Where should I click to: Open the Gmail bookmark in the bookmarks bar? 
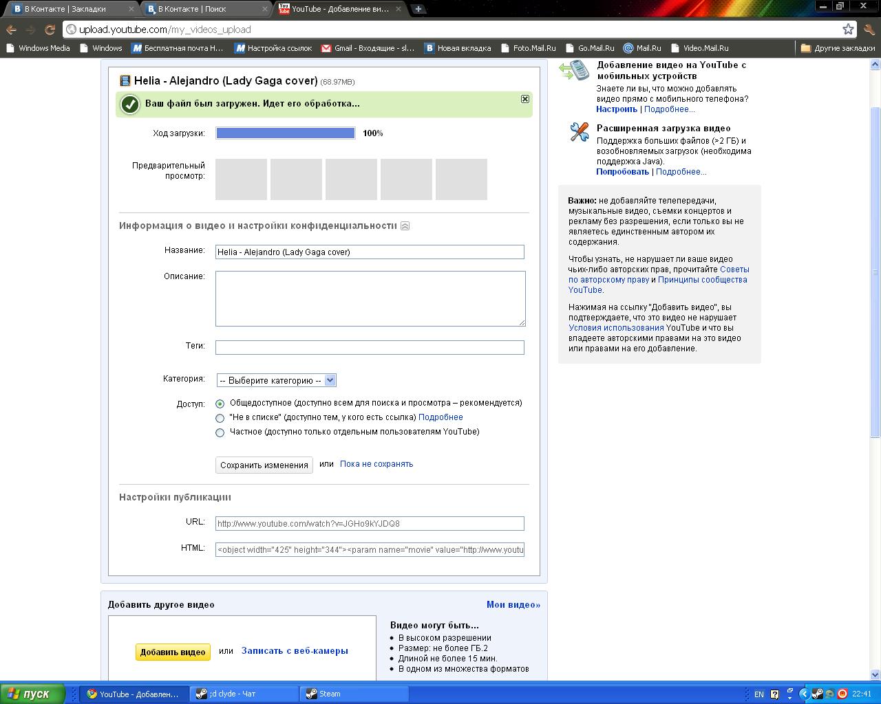coord(368,48)
